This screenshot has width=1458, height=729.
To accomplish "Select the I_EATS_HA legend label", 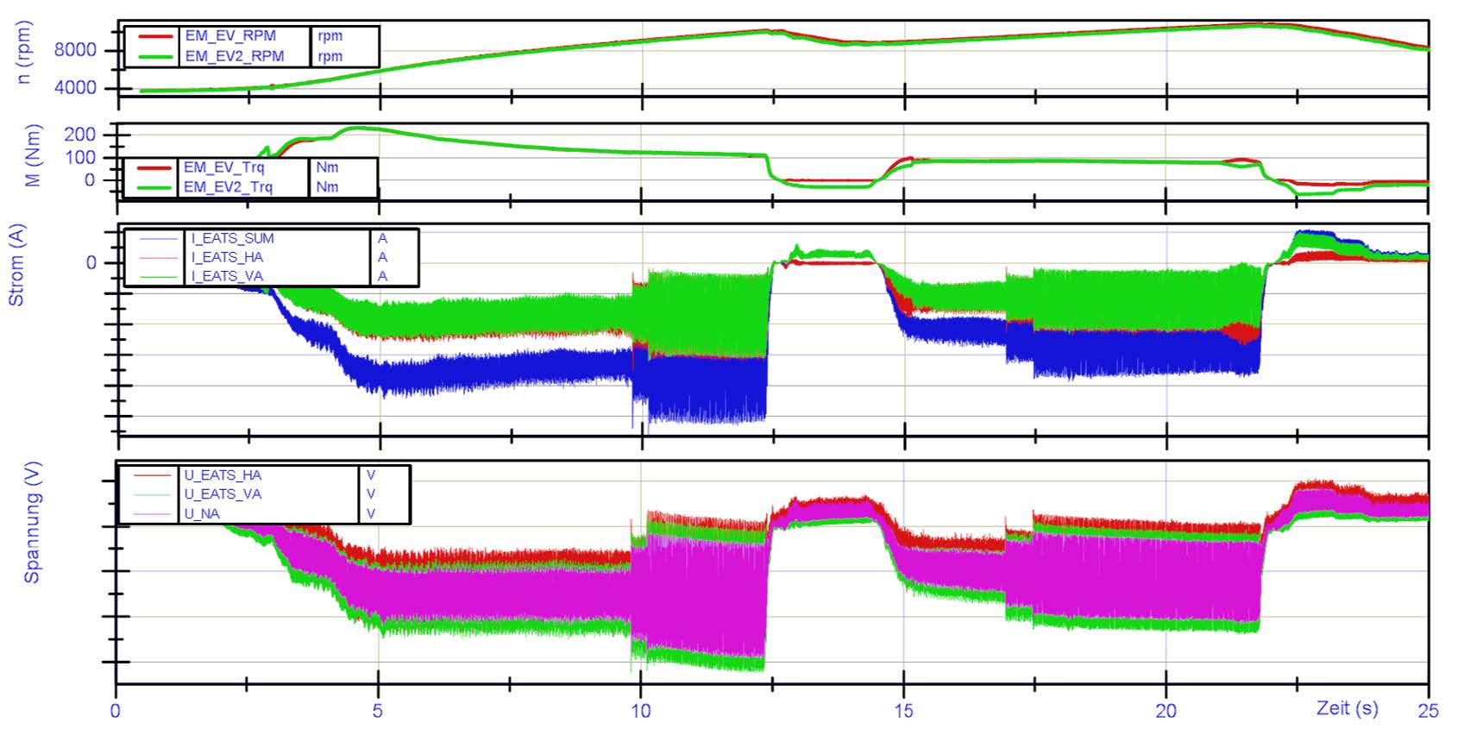I will [x=227, y=258].
